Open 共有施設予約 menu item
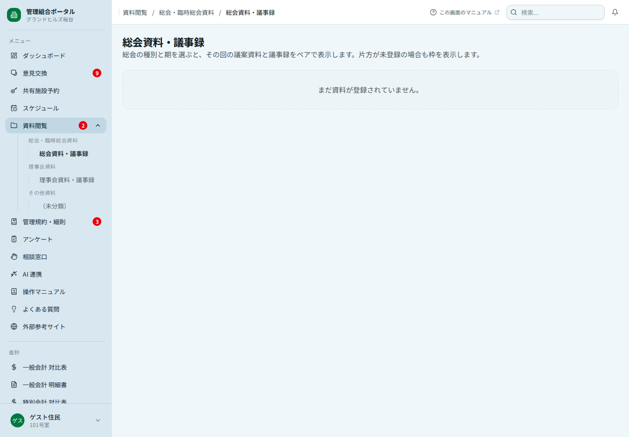 (x=56, y=90)
